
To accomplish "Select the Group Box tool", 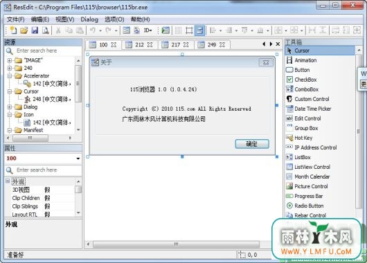I will (320, 128).
